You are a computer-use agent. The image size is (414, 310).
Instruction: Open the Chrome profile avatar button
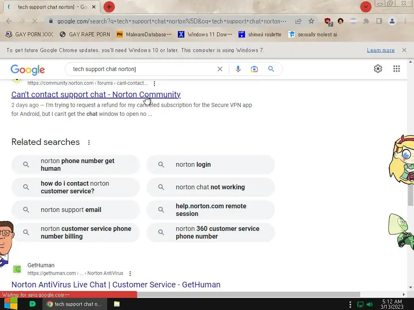point(392,21)
